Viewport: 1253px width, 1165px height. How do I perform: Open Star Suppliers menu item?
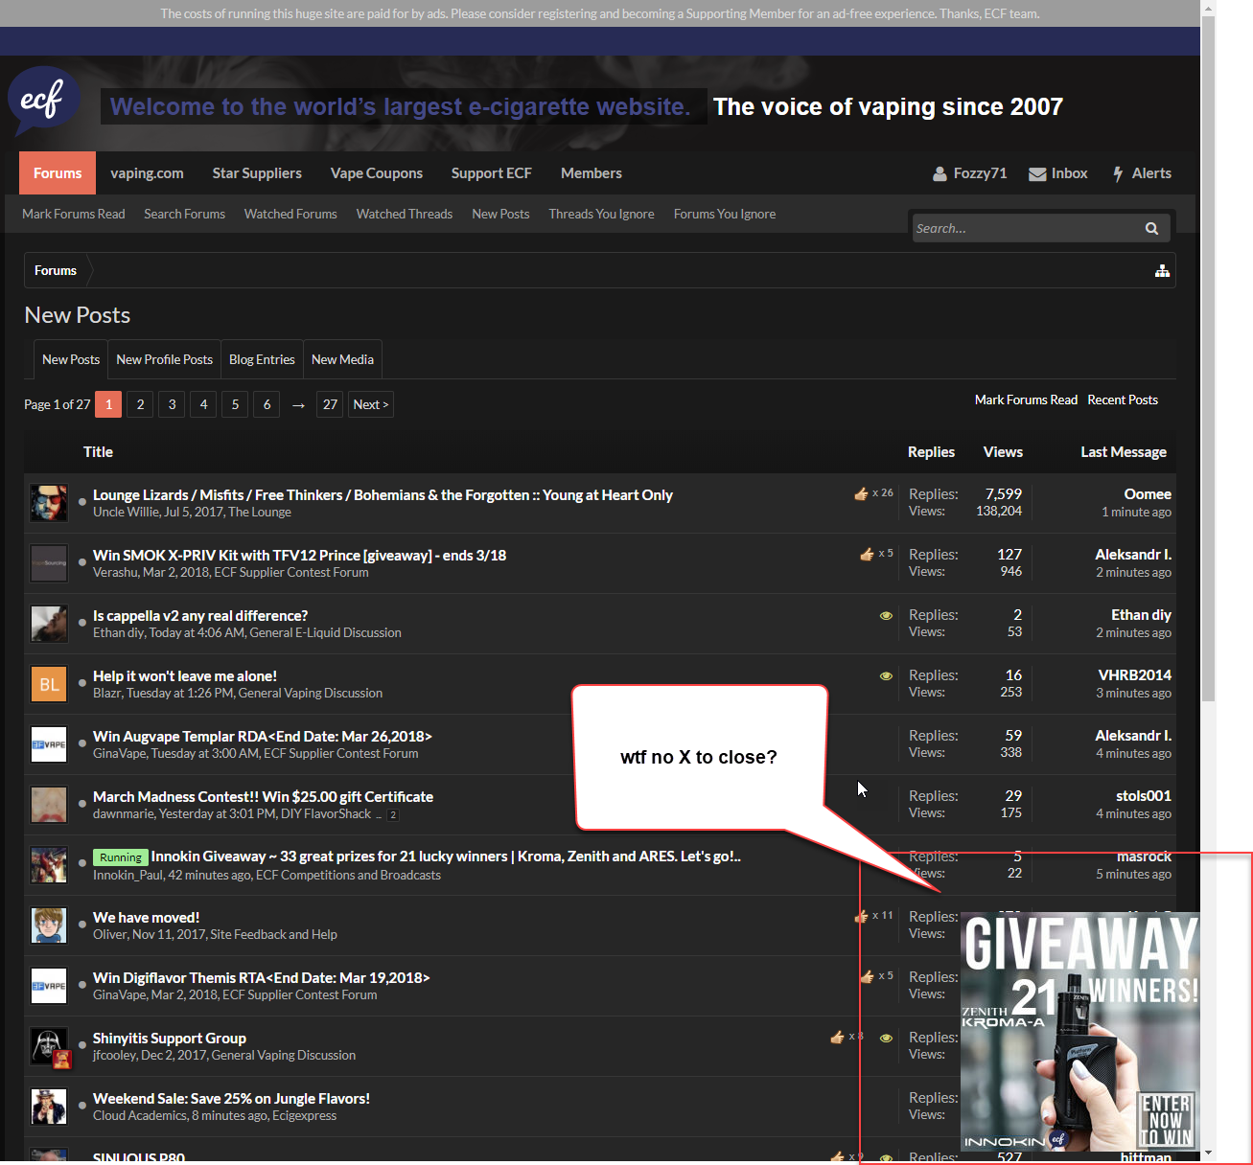[x=257, y=173]
